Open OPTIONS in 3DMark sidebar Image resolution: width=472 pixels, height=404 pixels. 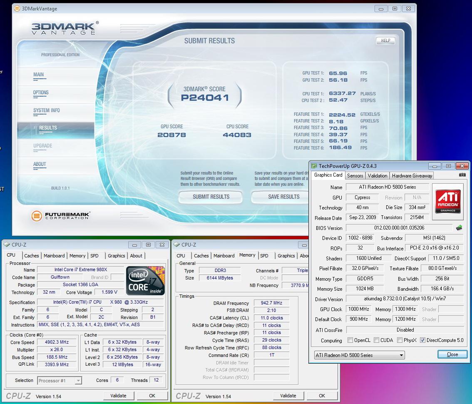[41, 92]
